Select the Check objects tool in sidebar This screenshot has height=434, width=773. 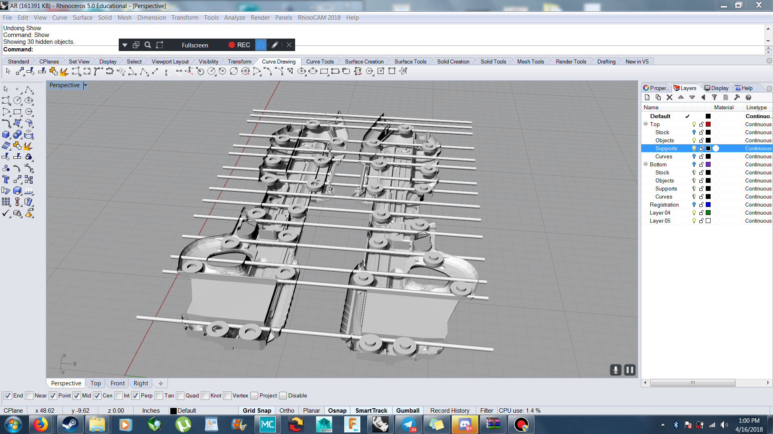[6, 213]
